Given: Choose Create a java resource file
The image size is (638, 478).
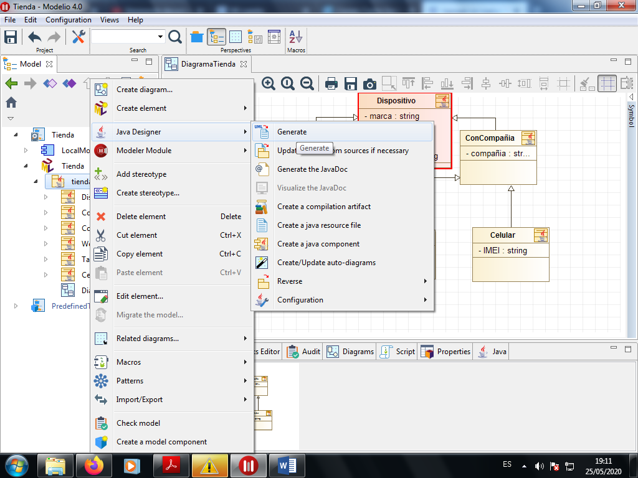Looking at the screenshot, I should pyautogui.click(x=343, y=225).
